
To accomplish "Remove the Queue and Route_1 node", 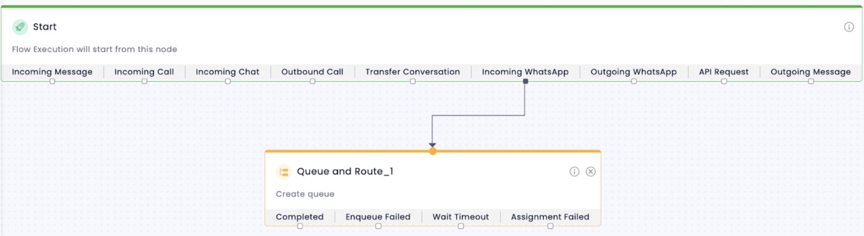I will (591, 172).
